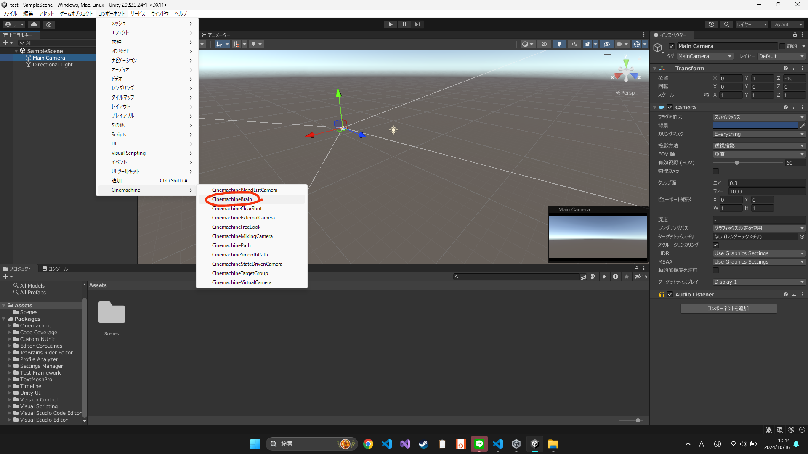Expand the Cinemachine package folder

(9, 326)
